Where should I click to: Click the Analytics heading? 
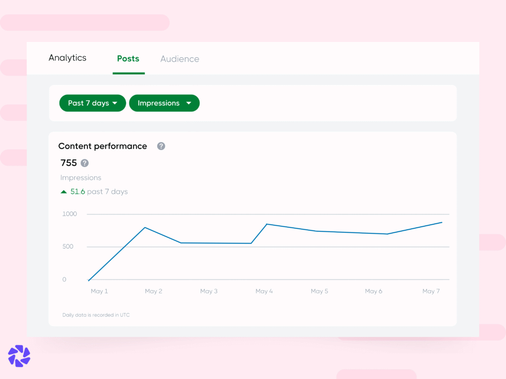(x=67, y=58)
